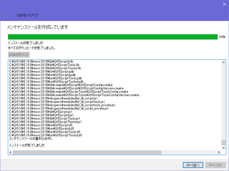Close the Qt setup window
The image size is (229, 171).
click(x=225, y=4)
